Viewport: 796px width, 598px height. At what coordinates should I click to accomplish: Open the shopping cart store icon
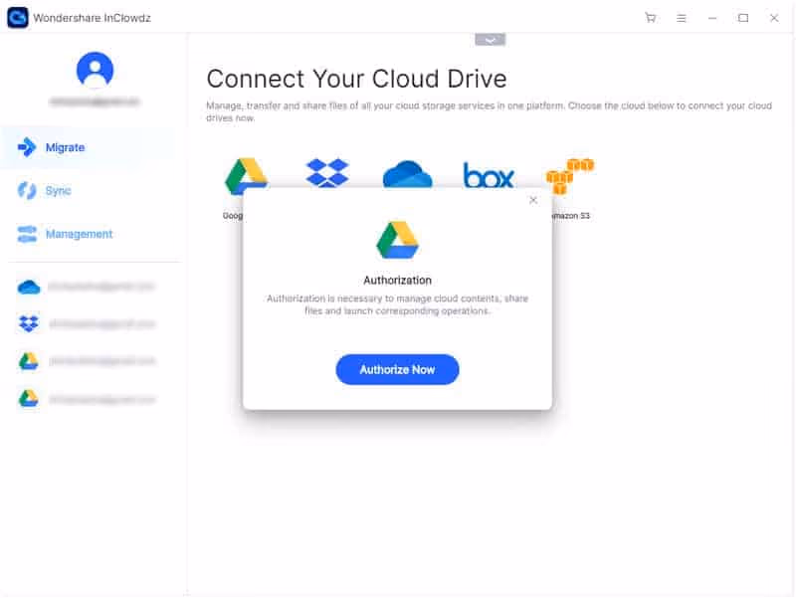(x=652, y=17)
